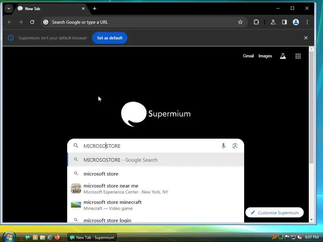Open the profile avatar menu
This screenshot has width=323, height=242.
[296, 22]
